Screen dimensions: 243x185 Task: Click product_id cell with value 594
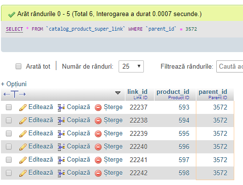pyautogui.click(x=184, y=120)
